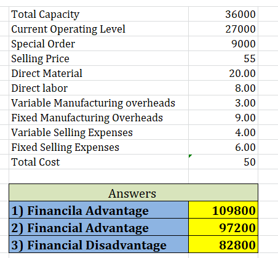This screenshot has height=258, width=278.
Task: Click the '3) Financial Disadvantage' cell
Action: pos(98,244)
